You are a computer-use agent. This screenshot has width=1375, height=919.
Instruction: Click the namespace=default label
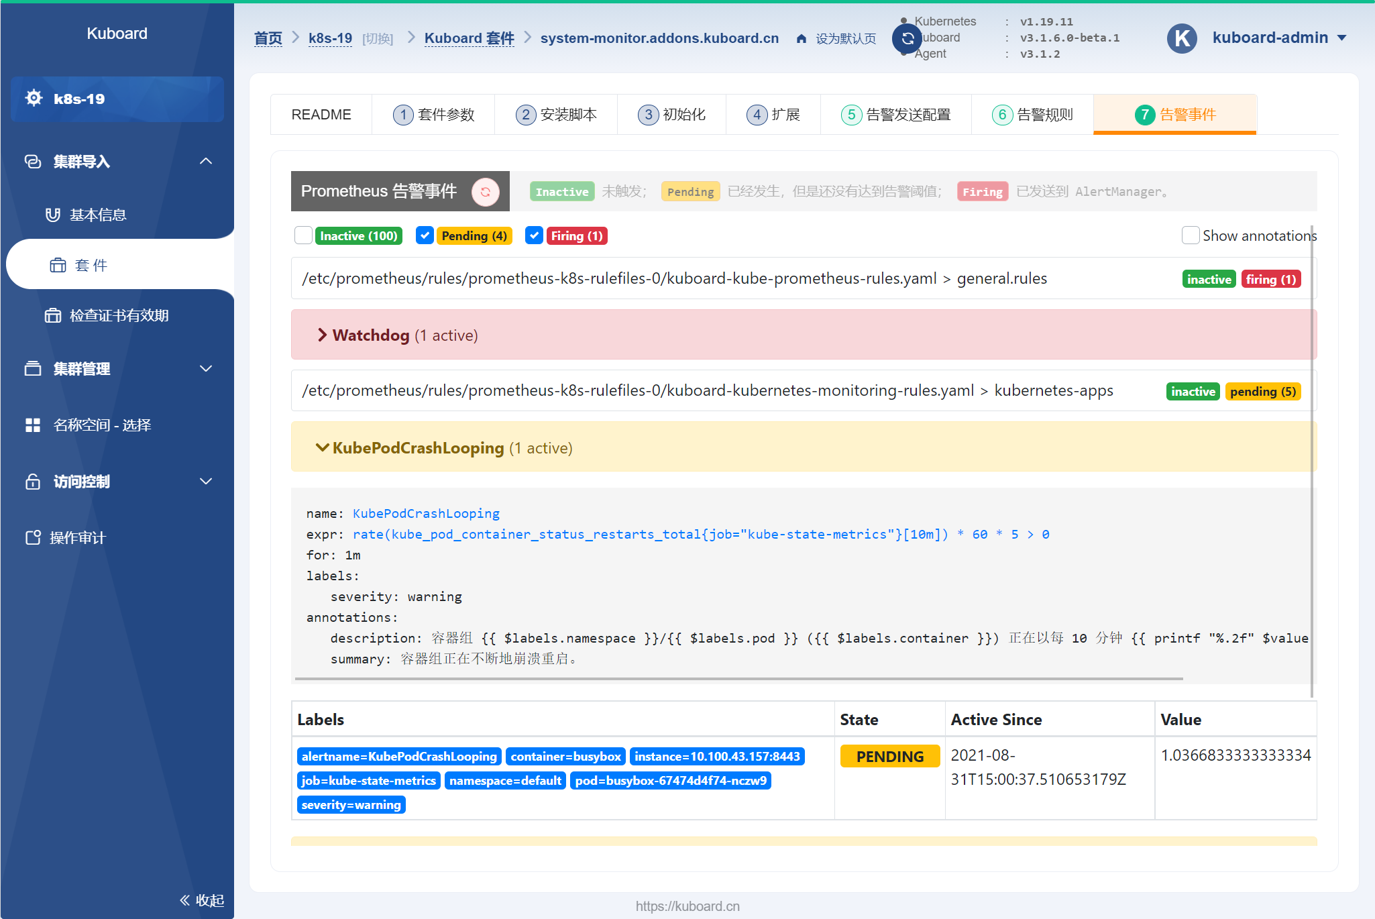point(505,780)
